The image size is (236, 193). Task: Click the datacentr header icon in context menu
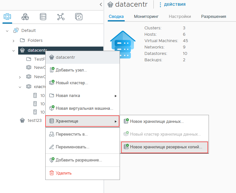(x=52, y=57)
